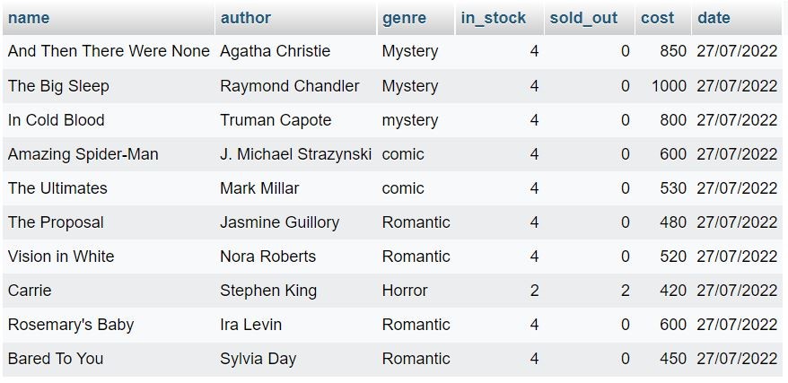
Task: Sort by the author column header
Action: click(245, 18)
